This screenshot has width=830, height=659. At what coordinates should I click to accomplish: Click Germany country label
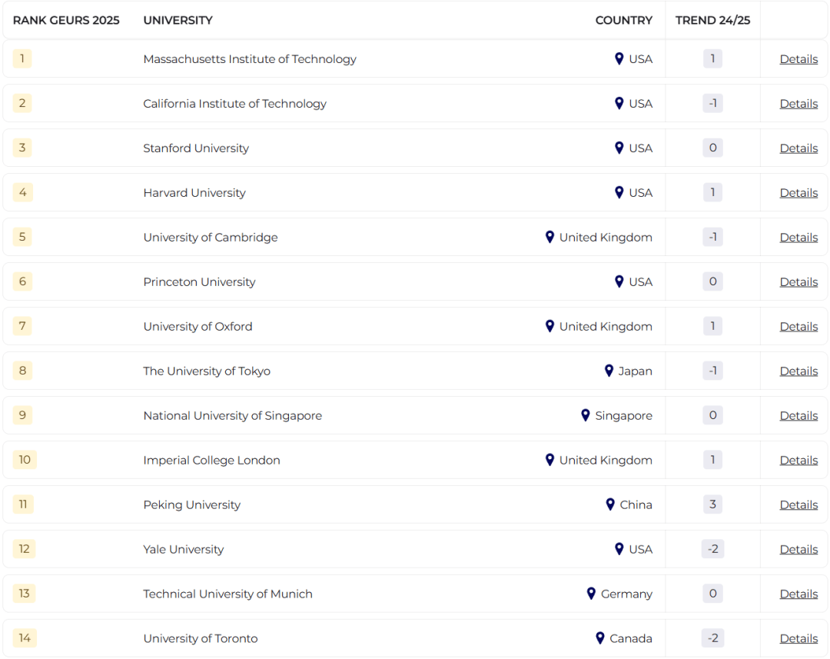[x=627, y=594]
